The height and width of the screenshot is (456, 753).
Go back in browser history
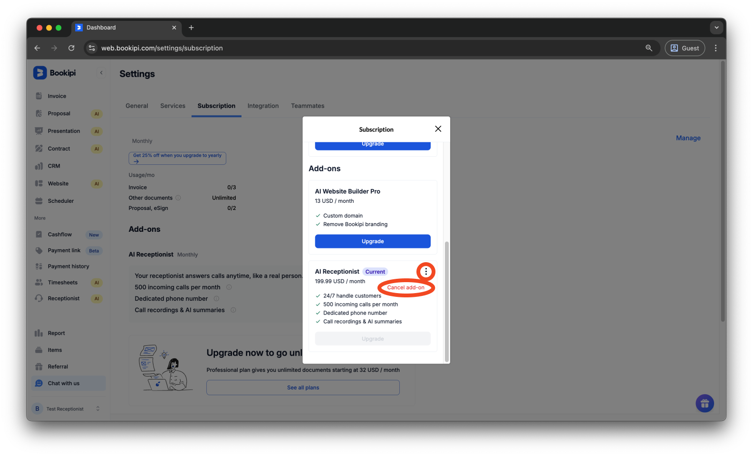coord(37,48)
